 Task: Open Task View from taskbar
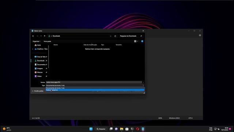[111, 129]
